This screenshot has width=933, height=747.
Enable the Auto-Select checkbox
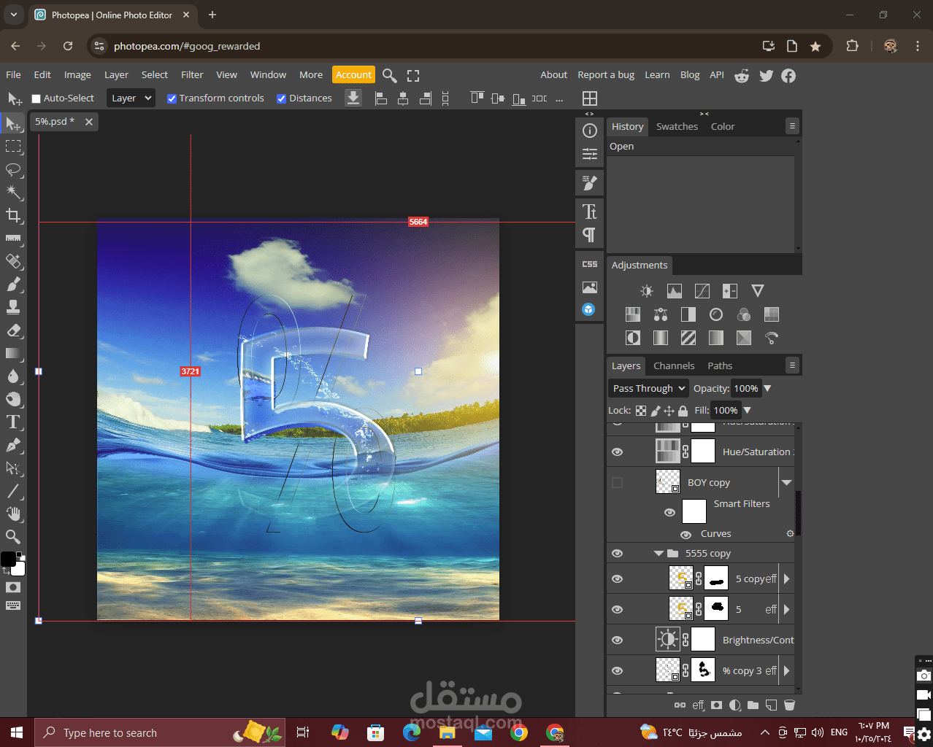pos(36,98)
